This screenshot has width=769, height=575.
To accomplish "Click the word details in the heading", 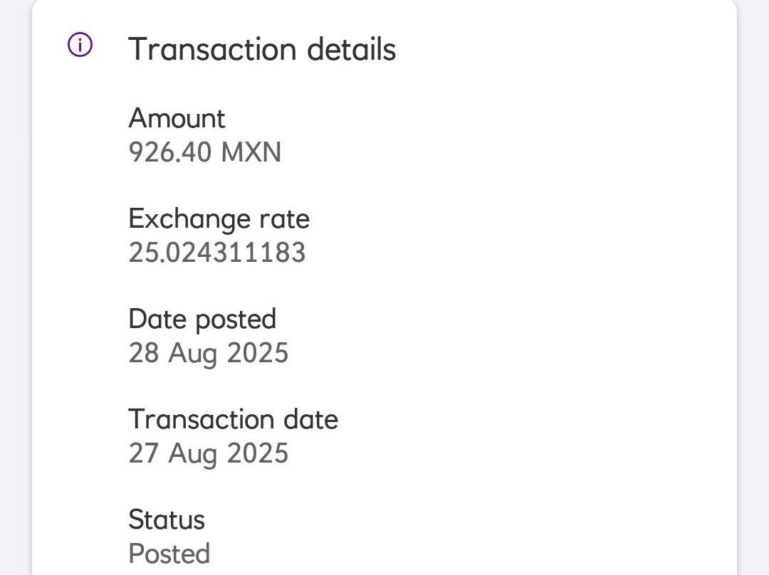I will (x=351, y=50).
